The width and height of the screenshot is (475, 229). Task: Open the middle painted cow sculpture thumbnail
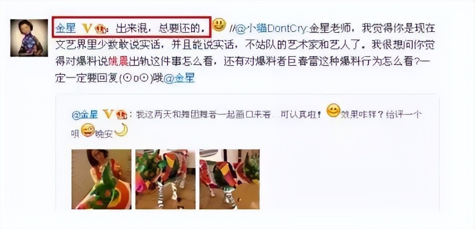click(x=165, y=179)
